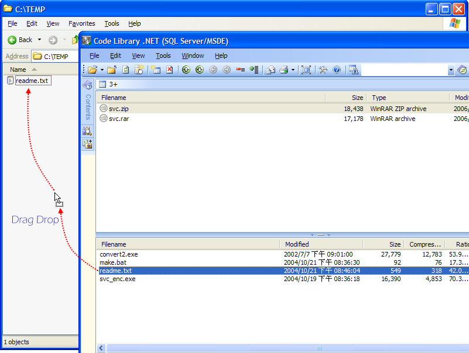
Task: Click the grayed forward arrow toolbar icon
Action: click(x=227, y=70)
